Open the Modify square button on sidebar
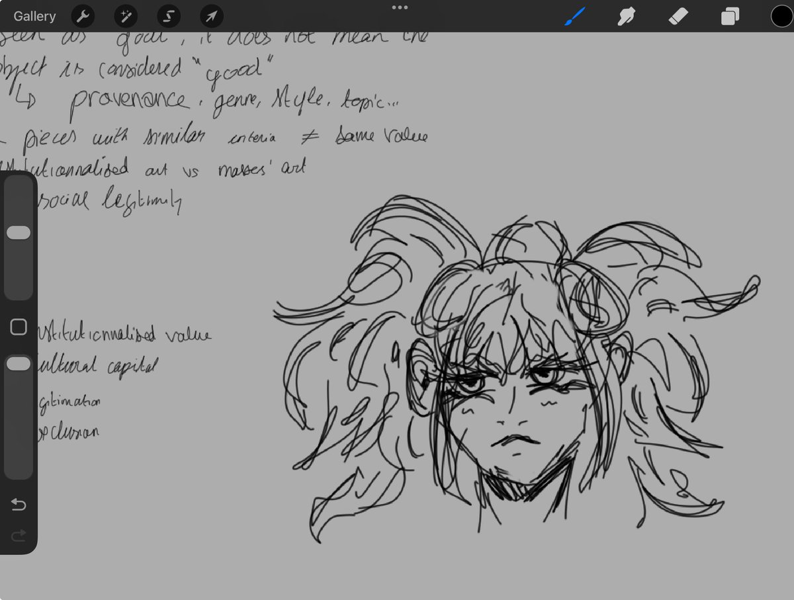Screen dimensions: 794x600 [19, 326]
